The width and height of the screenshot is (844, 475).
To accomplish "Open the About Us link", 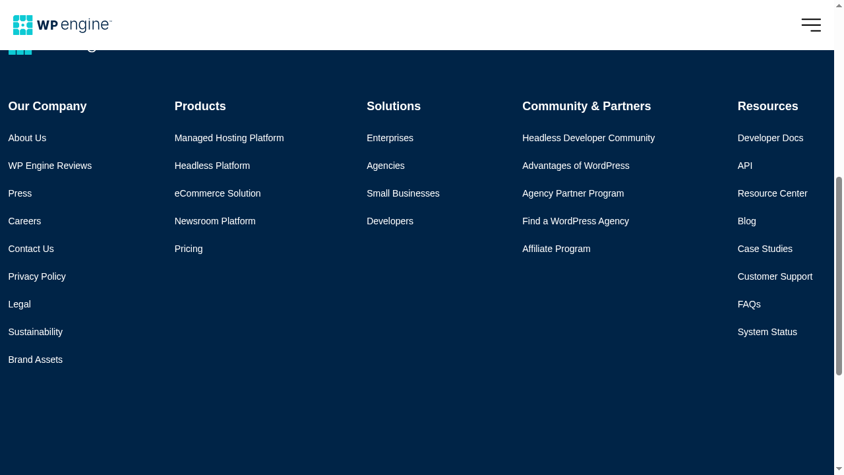I will (x=27, y=138).
